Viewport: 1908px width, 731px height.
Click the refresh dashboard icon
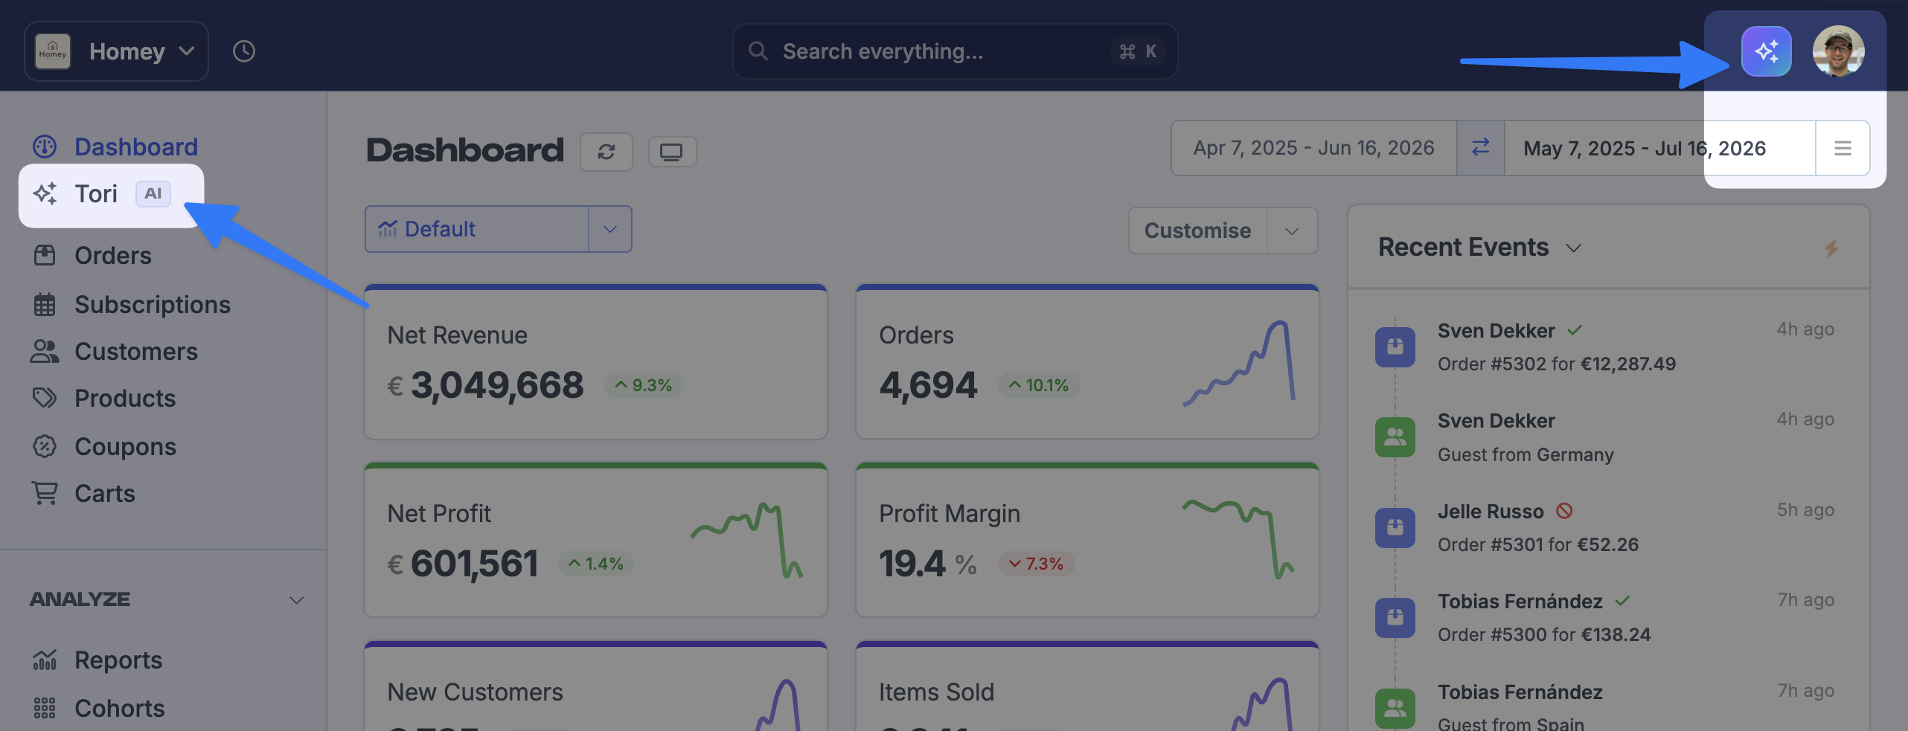pos(606,152)
